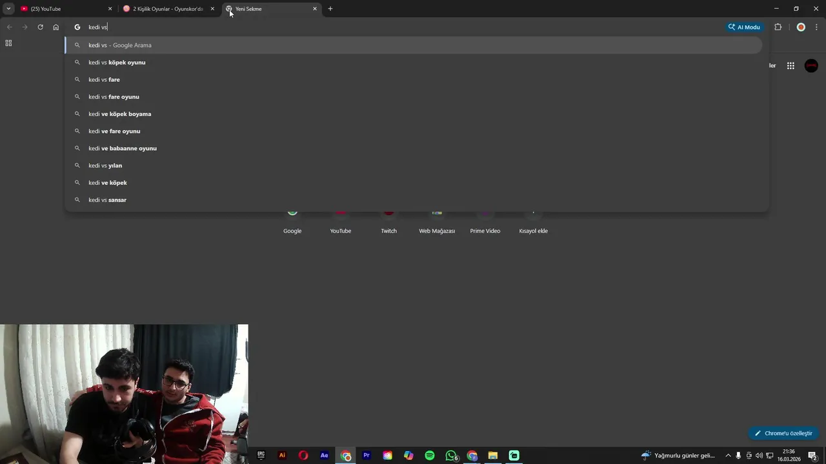Open the Prime Video shortcut tile
Viewport: 826px width, 464px height.
click(485, 222)
